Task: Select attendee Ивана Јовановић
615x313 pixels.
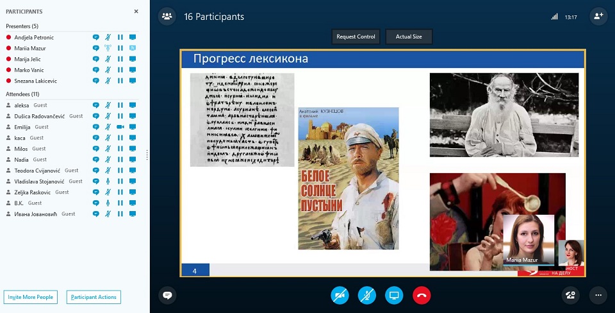Action: 36,214
